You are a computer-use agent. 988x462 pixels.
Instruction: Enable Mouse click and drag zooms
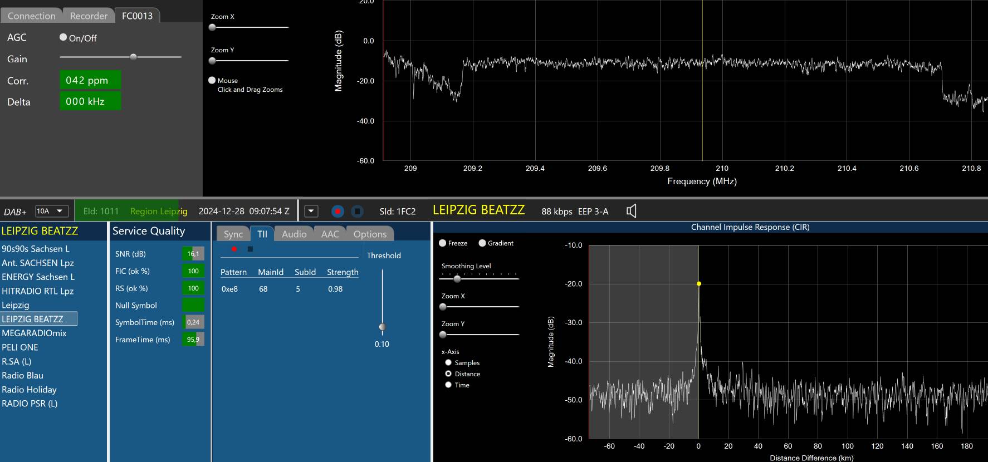[x=212, y=80]
